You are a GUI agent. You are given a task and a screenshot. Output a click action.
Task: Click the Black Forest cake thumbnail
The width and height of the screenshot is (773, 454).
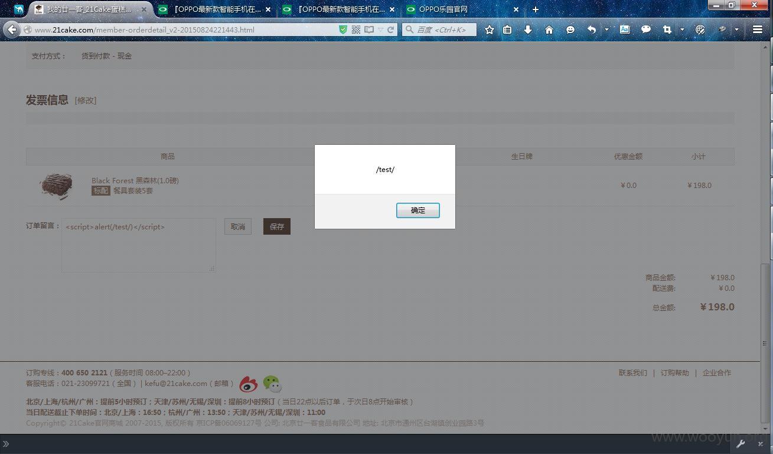57,186
